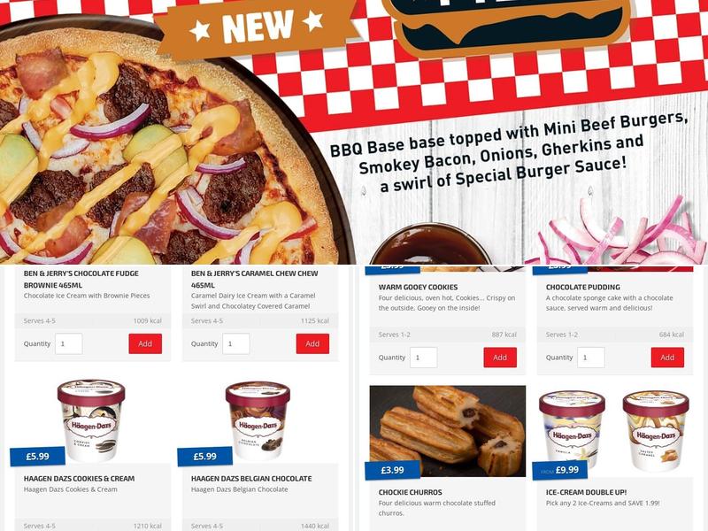Click the Haagen Dazs Cookies & Cream title
This screenshot has height=531, width=708.
point(79,478)
